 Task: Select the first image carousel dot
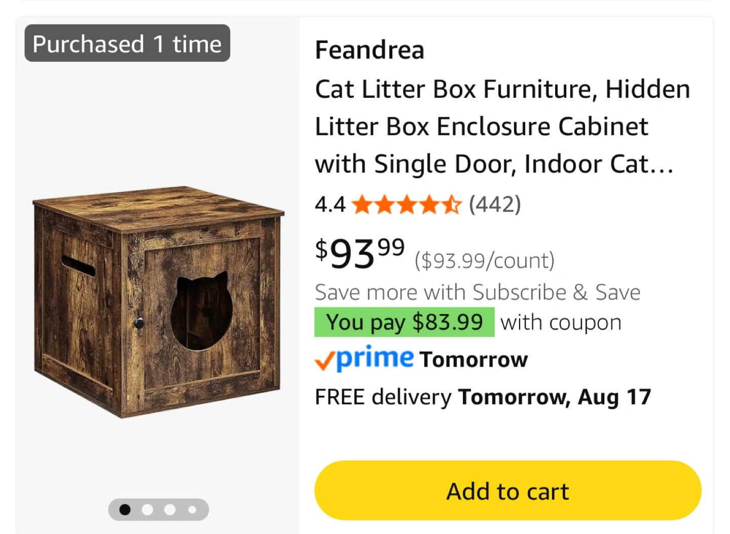click(125, 510)
